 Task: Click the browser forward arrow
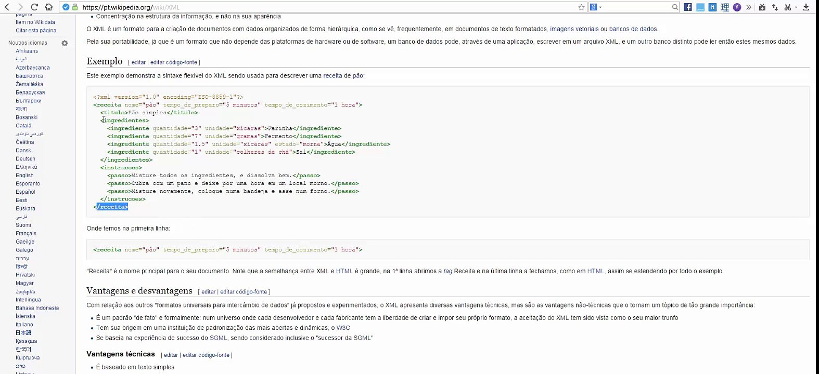click(20, 7)
